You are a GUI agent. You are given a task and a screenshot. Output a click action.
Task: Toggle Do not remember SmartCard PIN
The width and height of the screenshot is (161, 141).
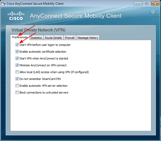(x=17, y=79)
